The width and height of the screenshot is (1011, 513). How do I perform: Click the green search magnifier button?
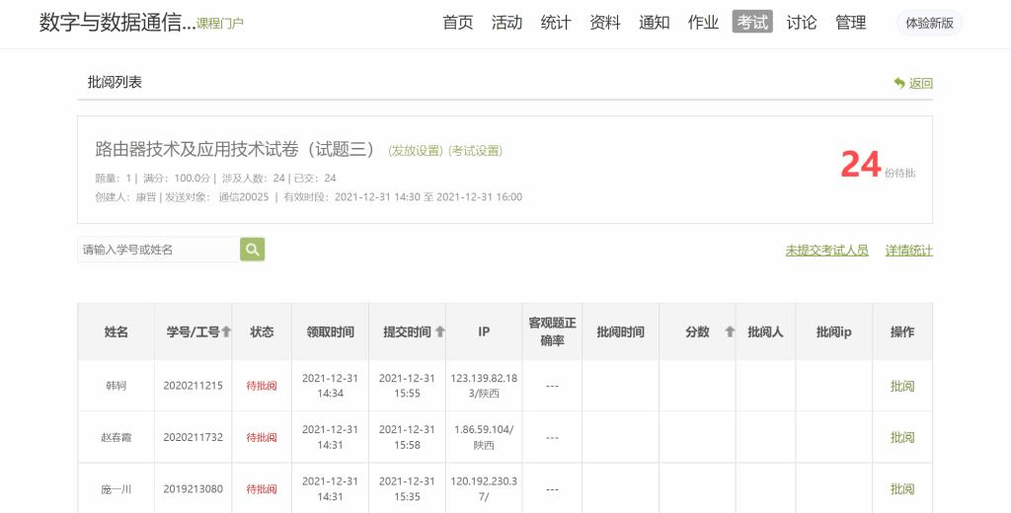pyautogui.click(x=253, y=250)
